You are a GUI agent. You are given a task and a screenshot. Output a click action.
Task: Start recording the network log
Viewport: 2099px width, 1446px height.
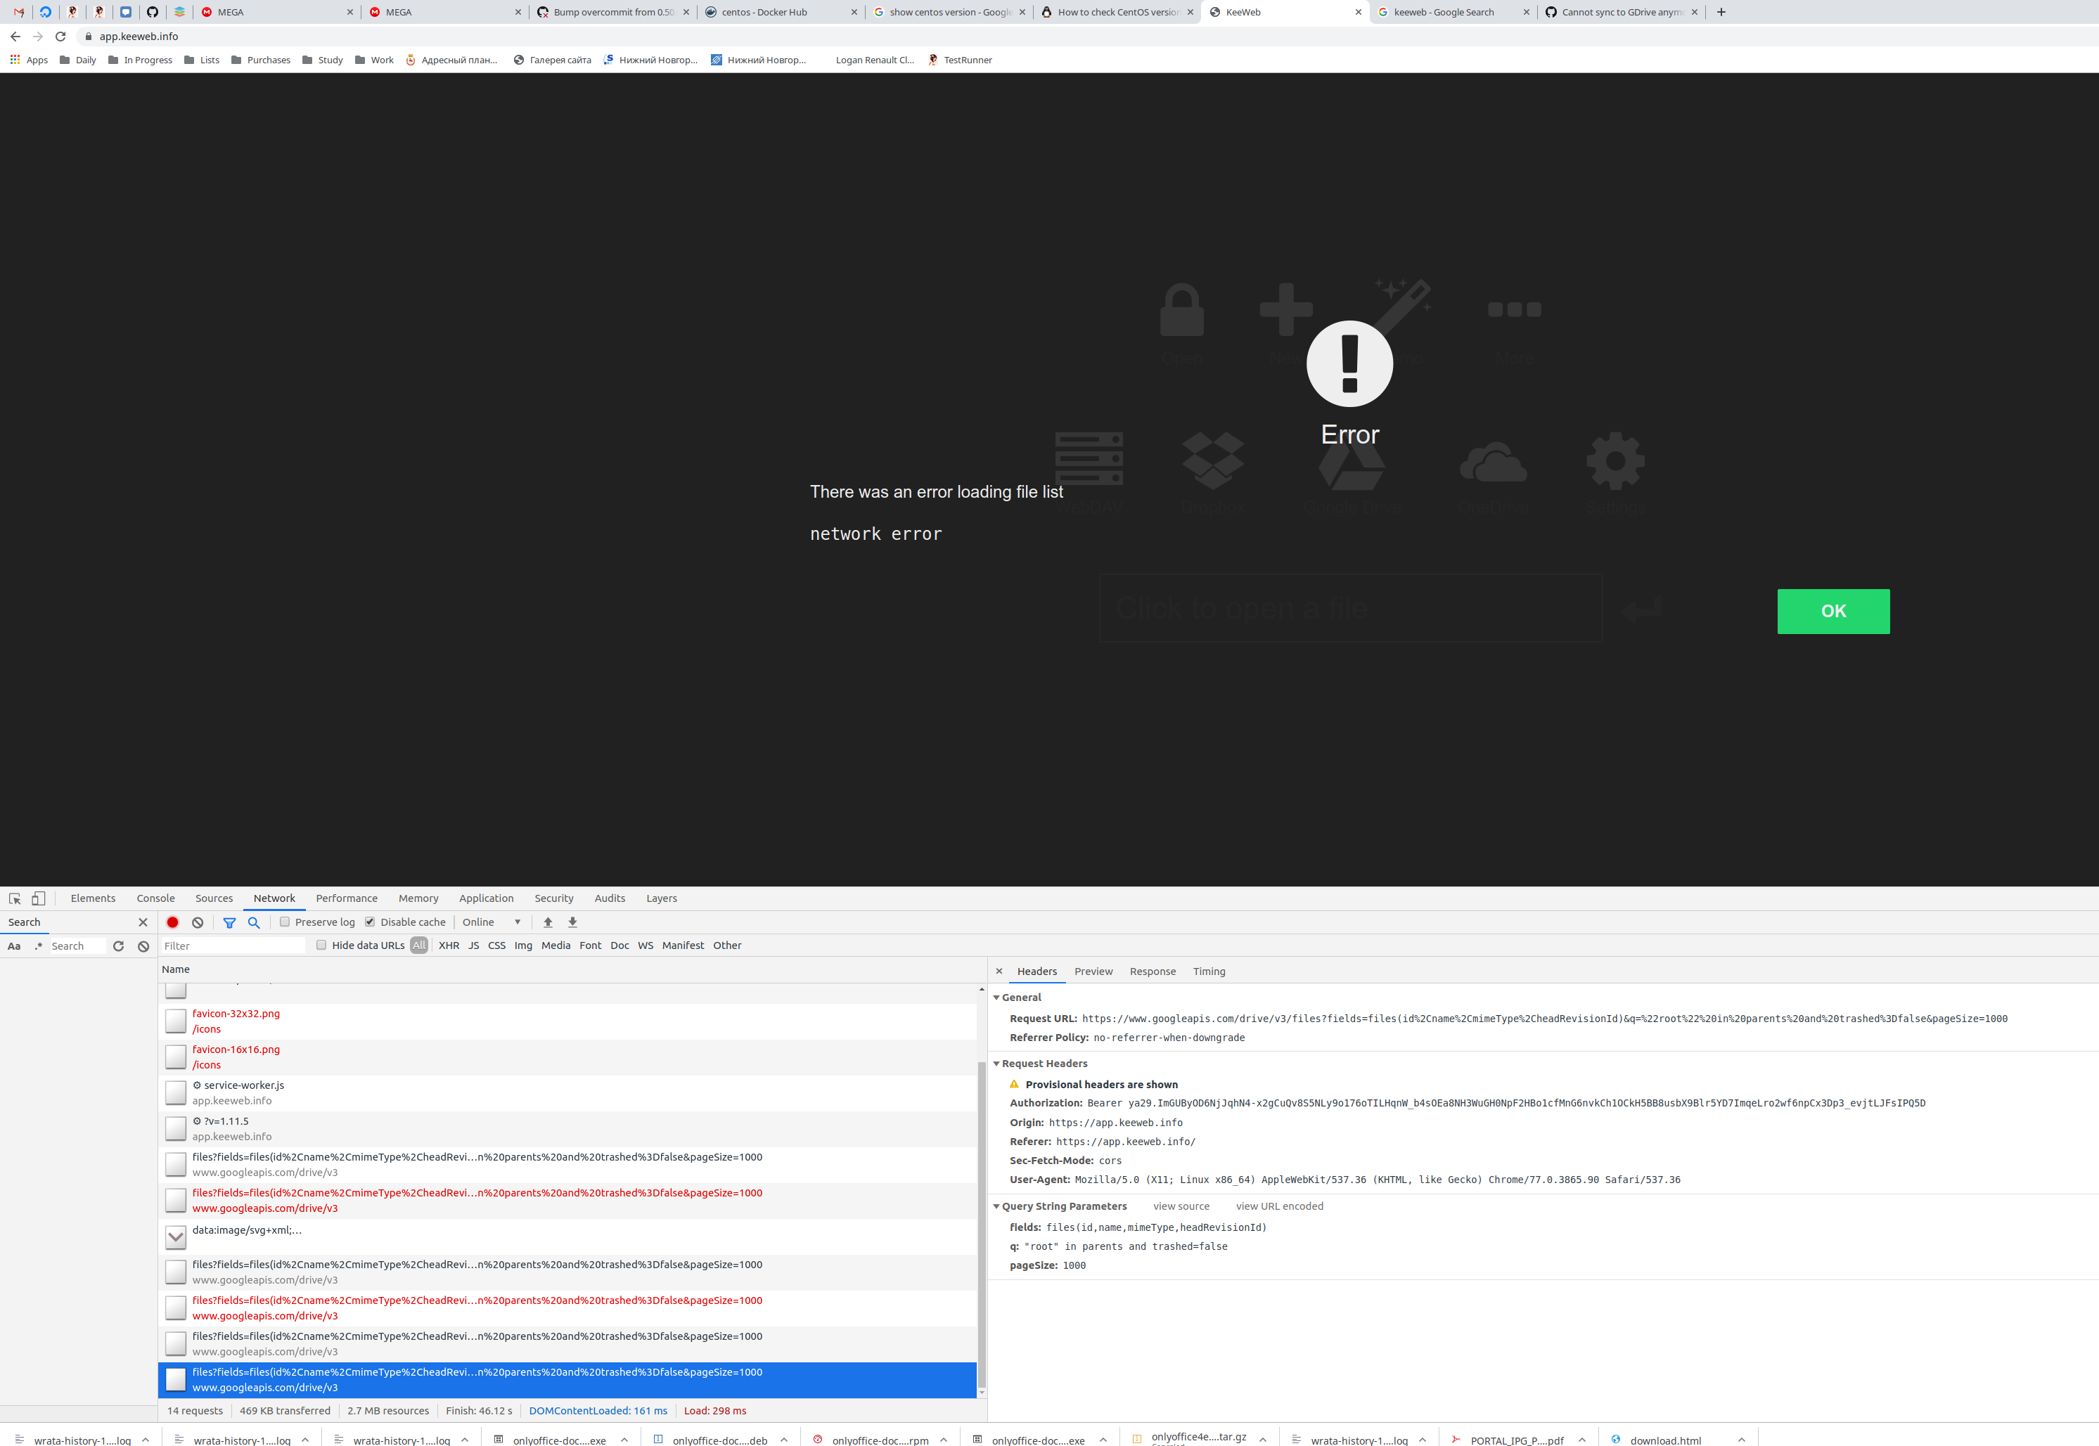pyautogui.click(x=172, y=922)
